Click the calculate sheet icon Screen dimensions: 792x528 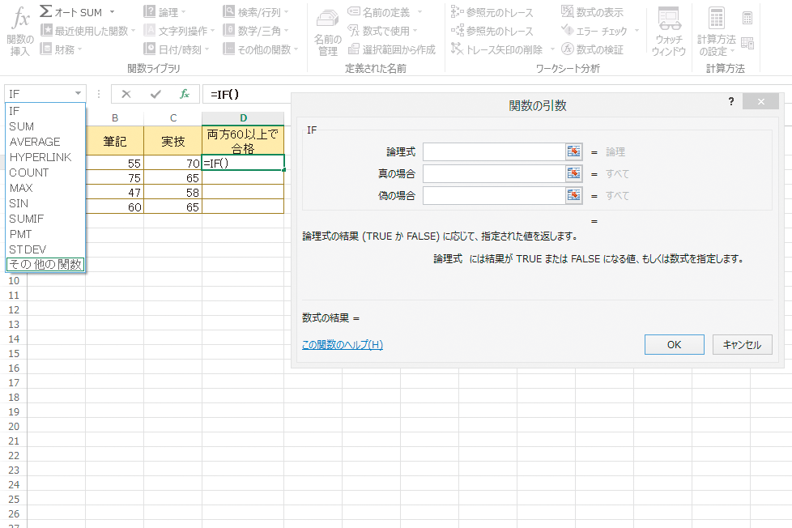[x=747, y=44]
